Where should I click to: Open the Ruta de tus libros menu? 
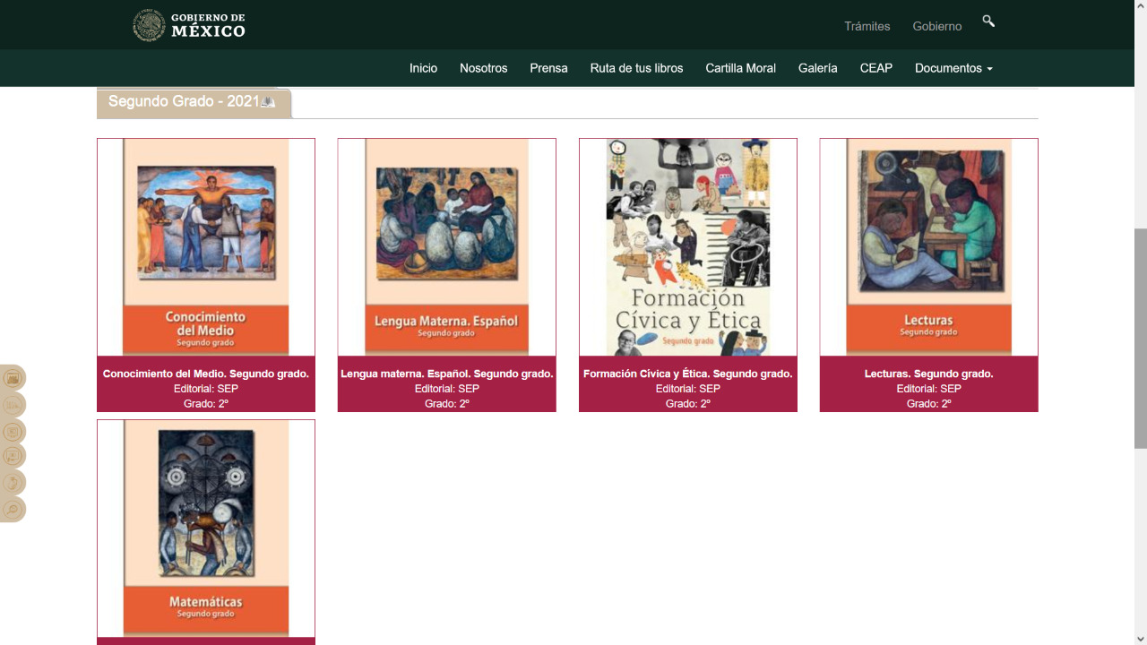point(636,68)
